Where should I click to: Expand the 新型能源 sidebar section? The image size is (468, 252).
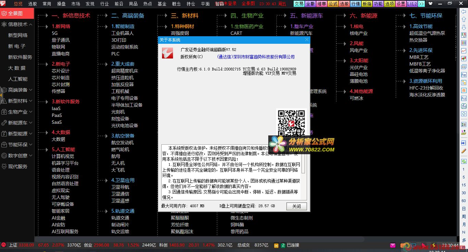click(x=31, y=134)
